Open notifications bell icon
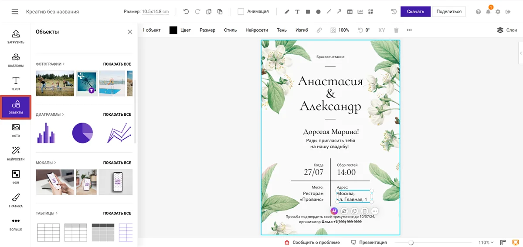523x247 pixels. (x=489, y=12)
